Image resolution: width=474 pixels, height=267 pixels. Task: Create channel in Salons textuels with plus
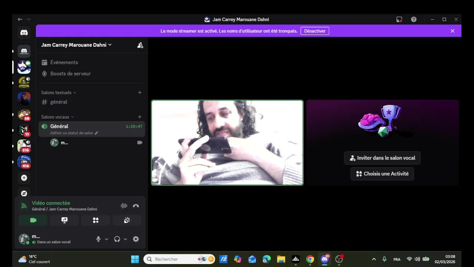tap(140, 92)
